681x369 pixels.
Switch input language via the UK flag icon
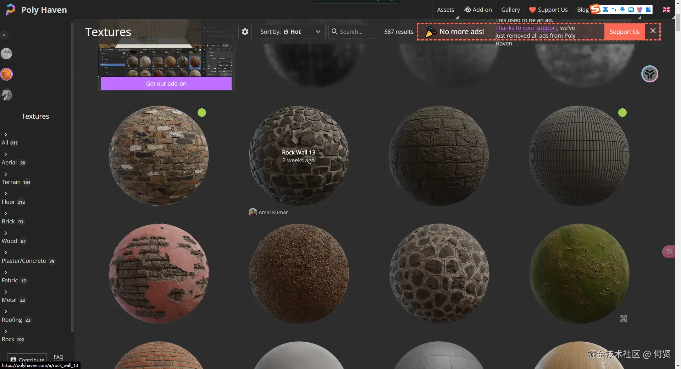point(667,10)
